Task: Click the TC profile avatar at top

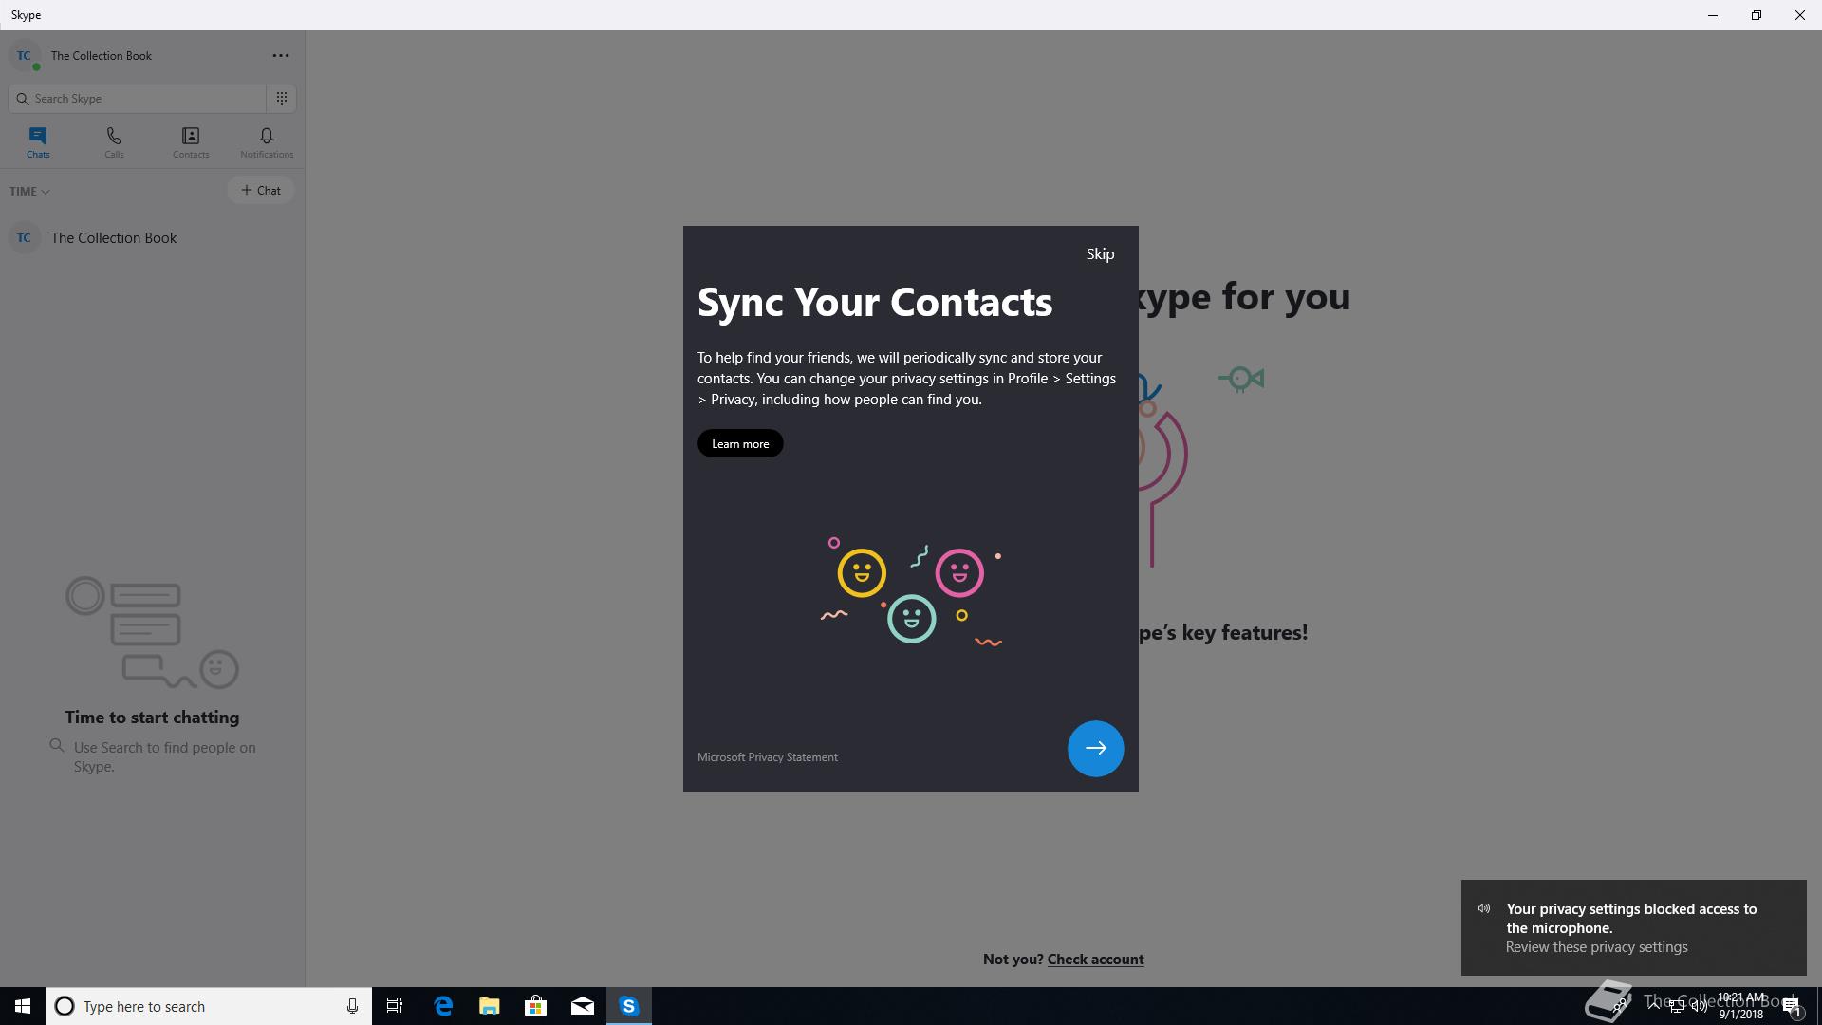Action: 24,56
